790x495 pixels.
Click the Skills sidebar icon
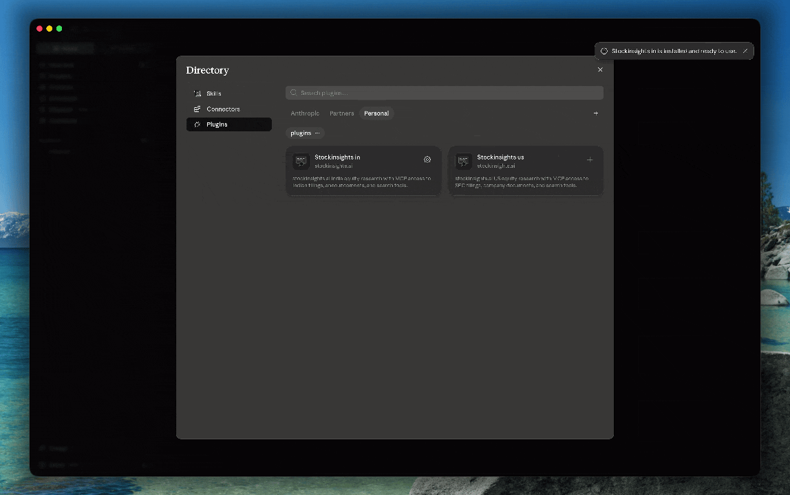click(x=197, y=93)
